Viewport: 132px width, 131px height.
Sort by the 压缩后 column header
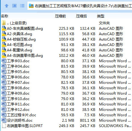click(x=81, y=16)
